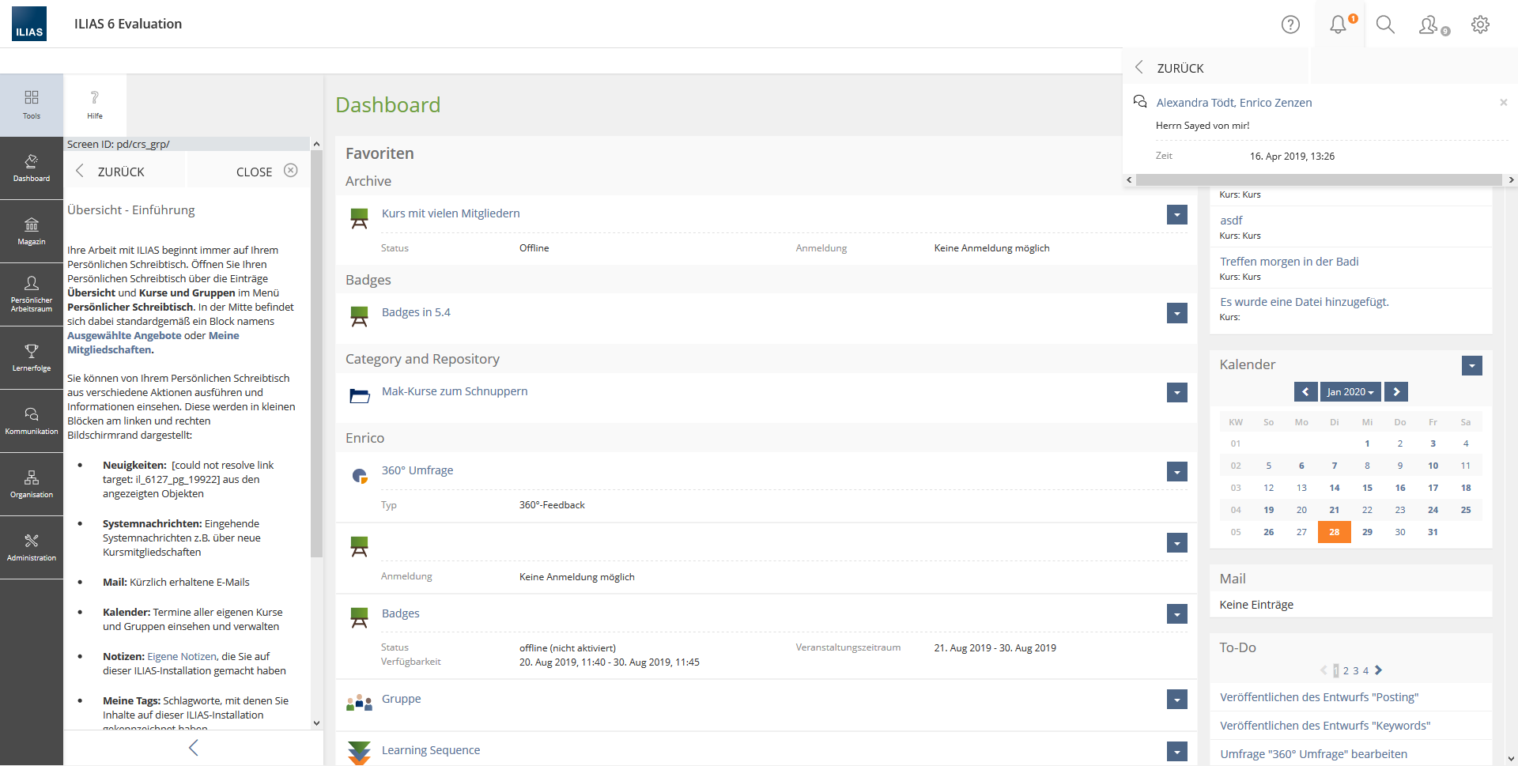
Task: Open the Magazin sidebar item
Action: click(x=32, y=231)
